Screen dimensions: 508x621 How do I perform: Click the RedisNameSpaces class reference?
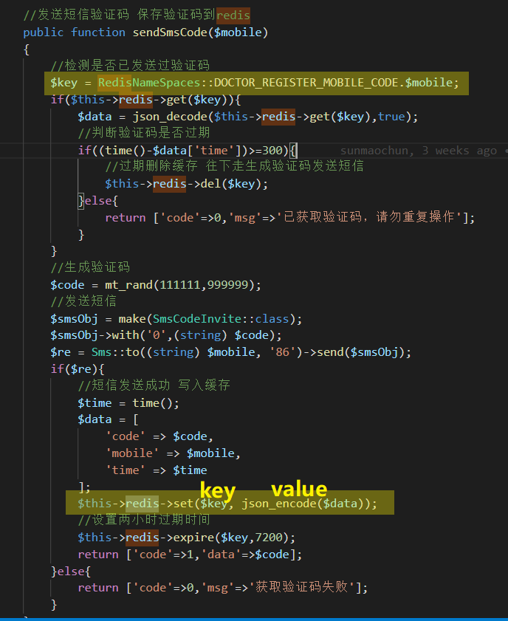pyautogui.click(x=149, y=83)
